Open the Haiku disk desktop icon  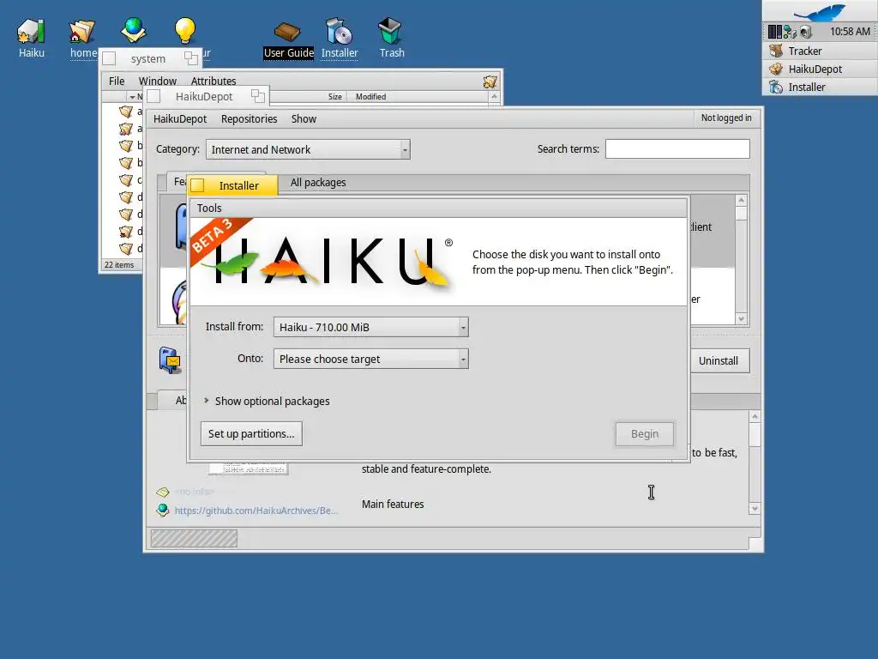31,32
